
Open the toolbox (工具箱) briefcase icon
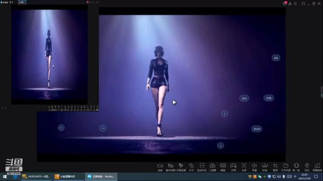(x=212, y=166)
